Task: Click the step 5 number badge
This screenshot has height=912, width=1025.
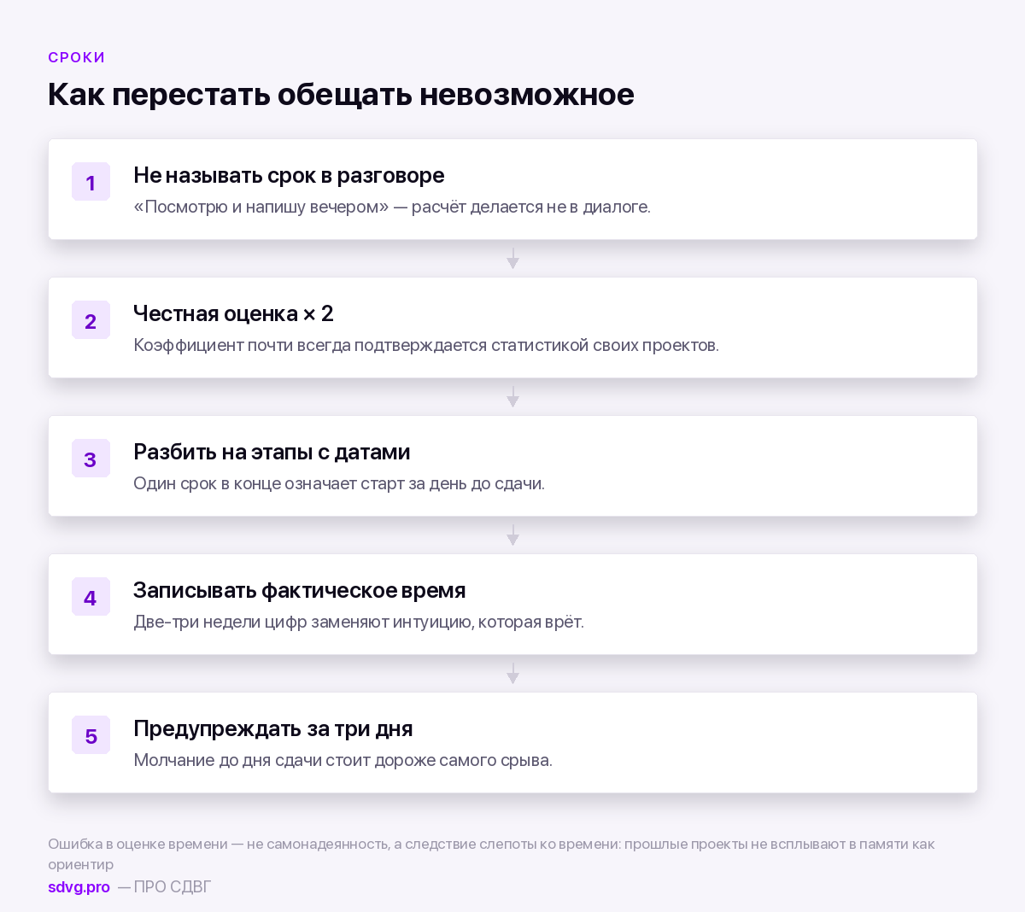Action: [91, 735]
